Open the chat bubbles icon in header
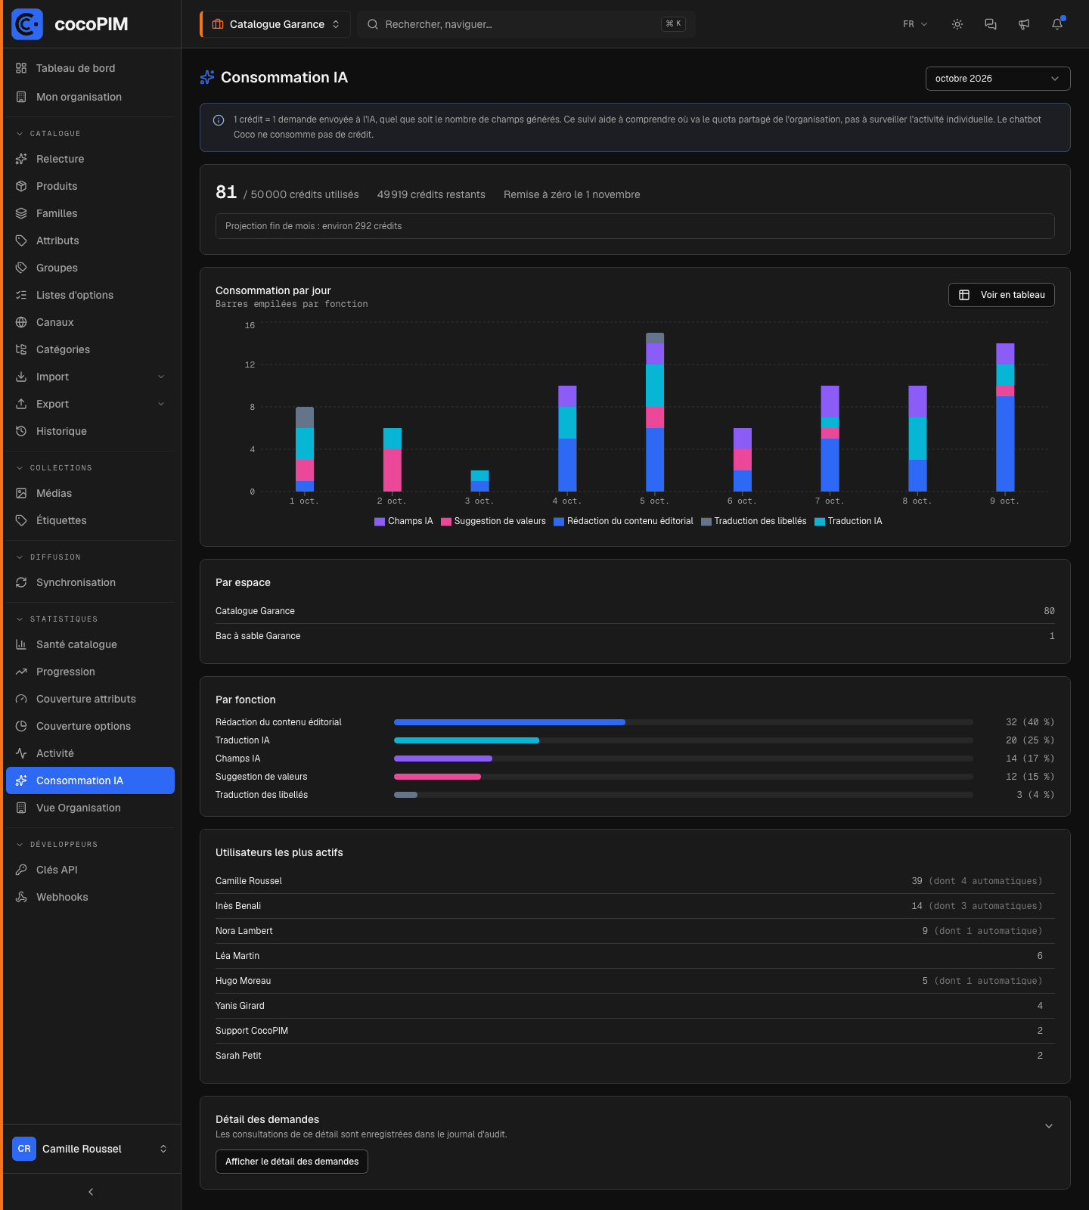 click(991, 24)
